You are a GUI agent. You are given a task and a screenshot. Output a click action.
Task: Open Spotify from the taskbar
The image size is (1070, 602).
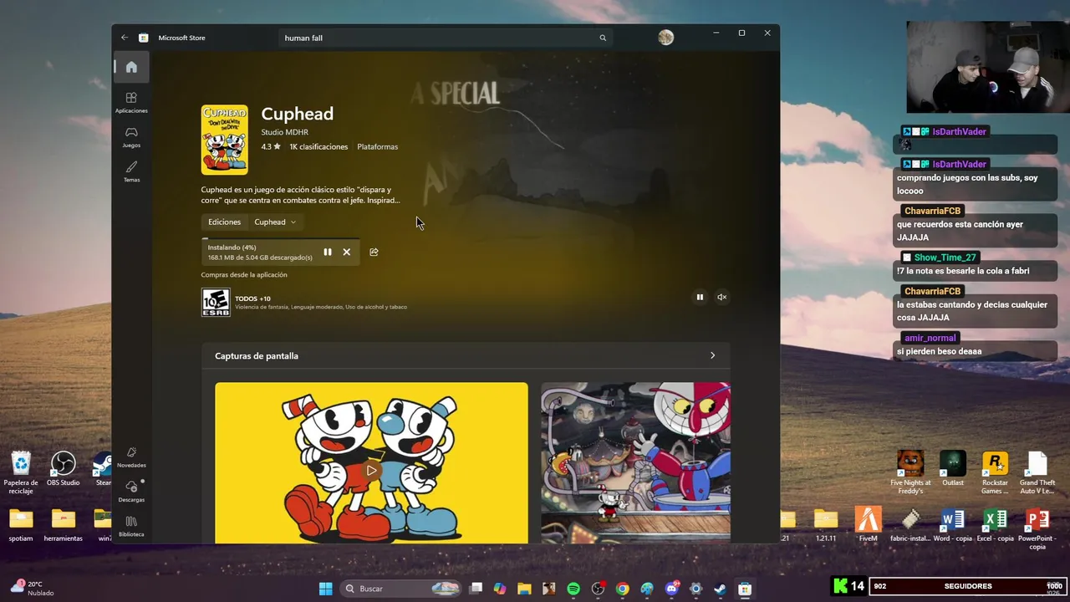coord(573,589)
